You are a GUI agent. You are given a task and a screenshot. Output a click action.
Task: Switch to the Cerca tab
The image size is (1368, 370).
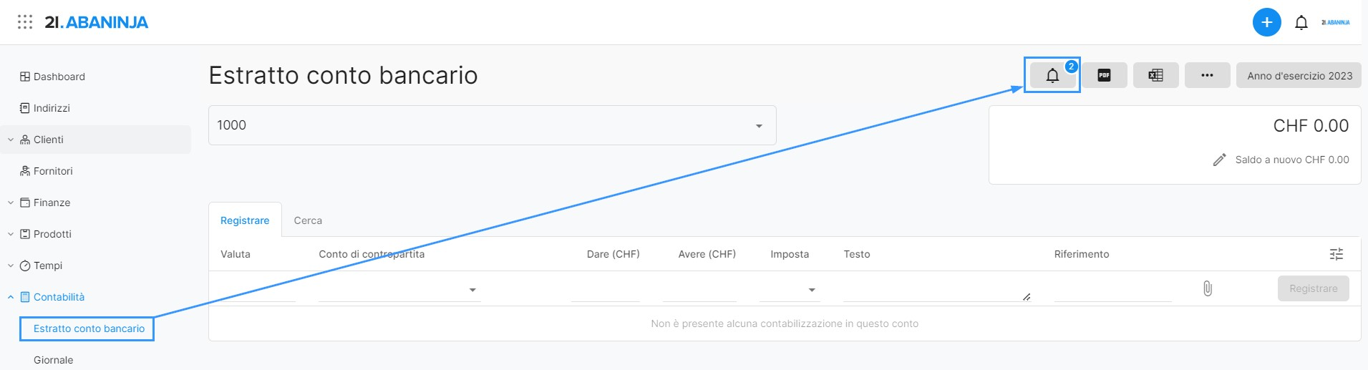[x=308, y=220]
